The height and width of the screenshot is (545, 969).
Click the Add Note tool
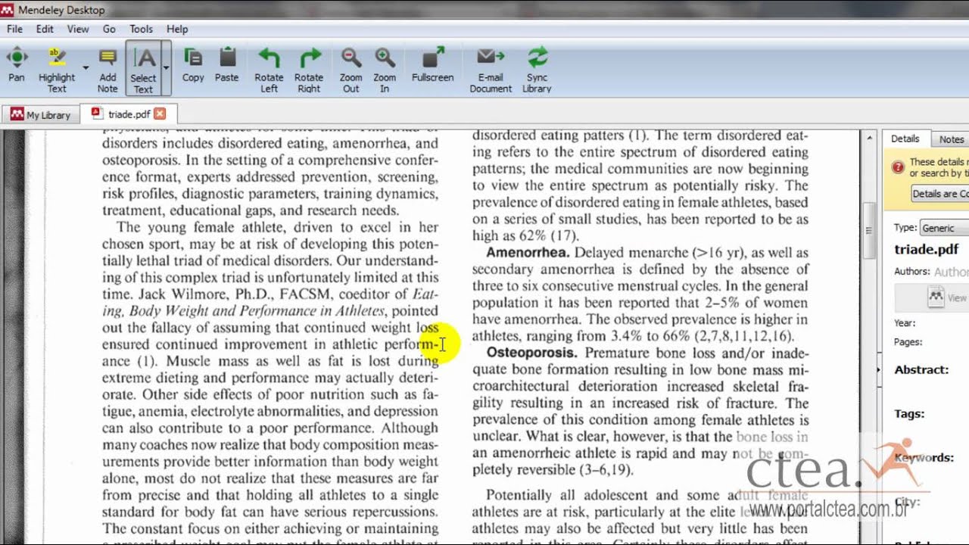(107, 69)
